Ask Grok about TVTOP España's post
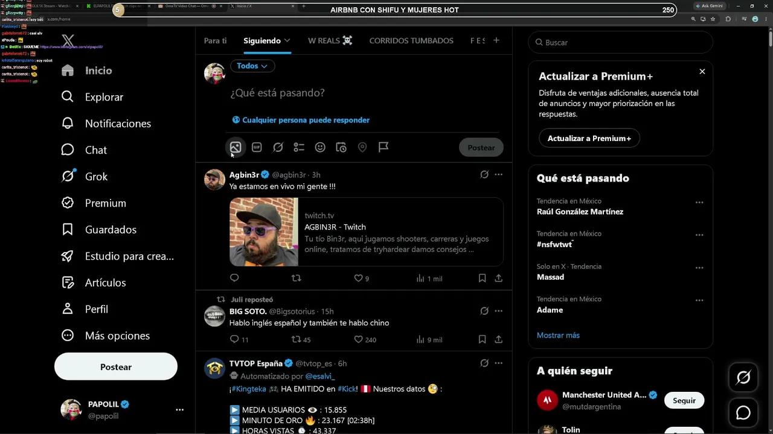Viewport: 773px width, 434px height. tap(484, 363)
